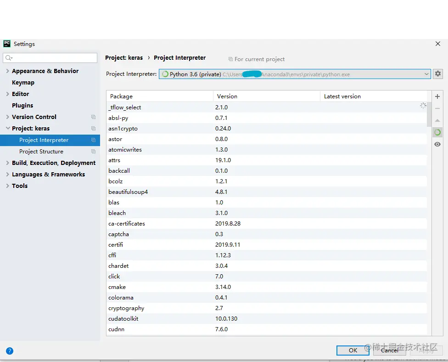Image resolution: width=448 pixels, height=362 pixels.
Task: Select Project Interpreter in the settings tree
Action: pos(50,140)
